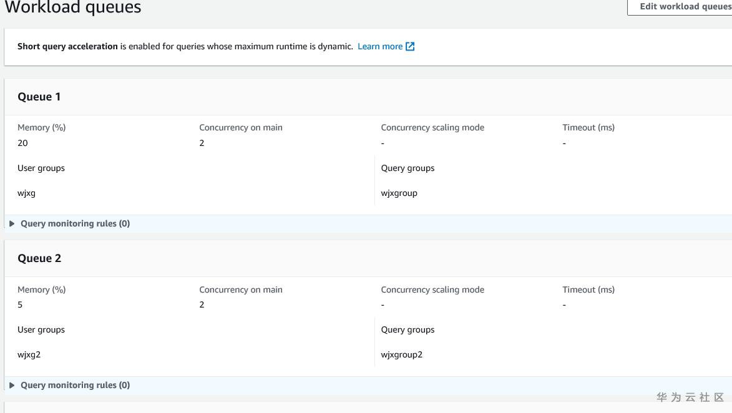Click the wjxg user group in Queue 1

point(26,193)
